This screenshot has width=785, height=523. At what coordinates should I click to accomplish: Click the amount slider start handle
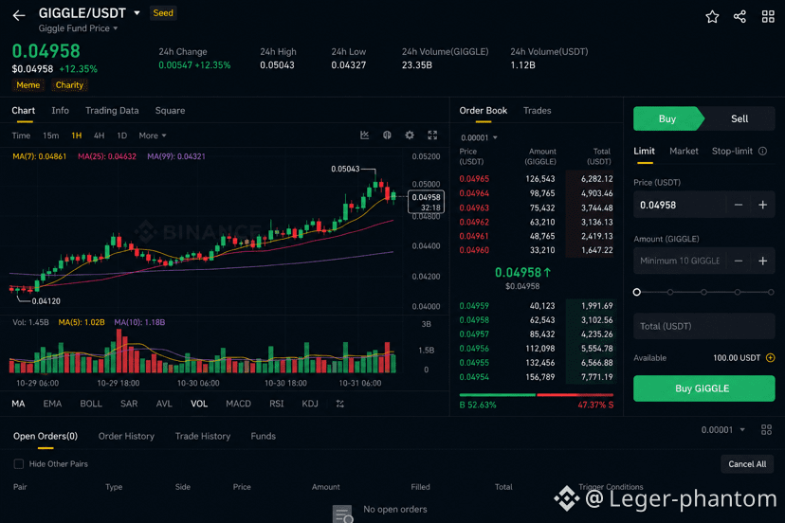tap(637, 292)
